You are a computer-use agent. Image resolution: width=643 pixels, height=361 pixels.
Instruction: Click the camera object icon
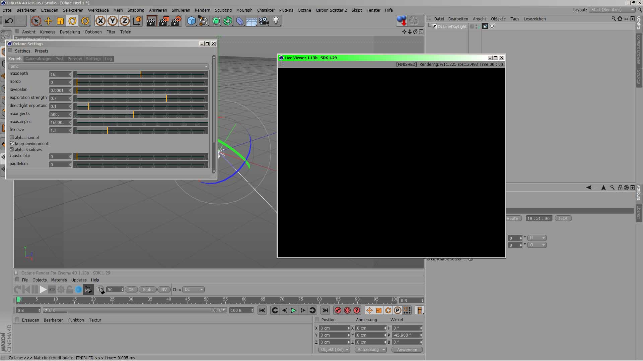(264, 21)
